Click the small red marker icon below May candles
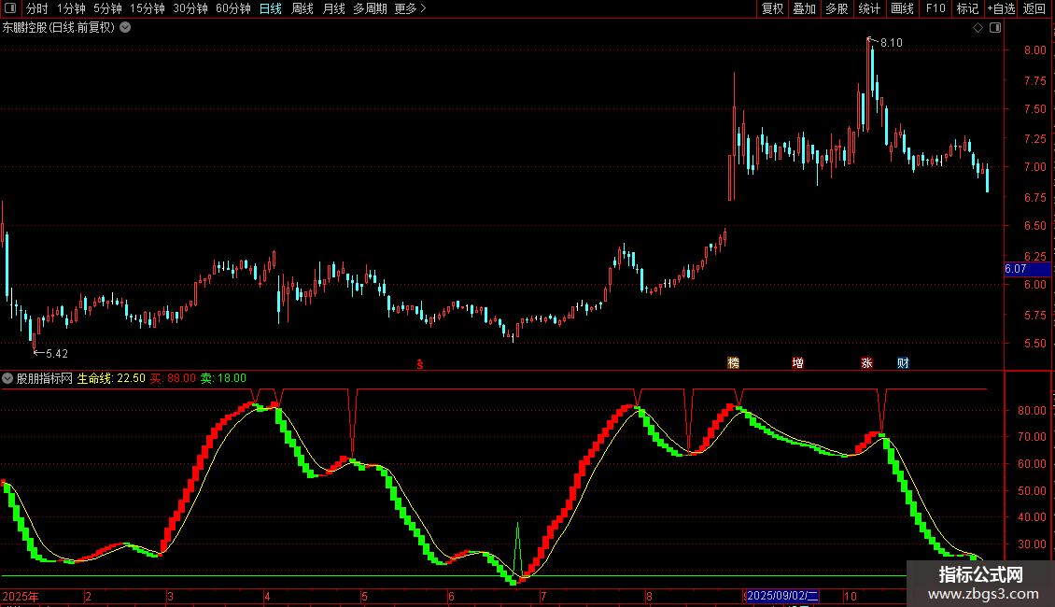Screen dimensions: 1055x607 pyautogui.click(x=420, y=364)
